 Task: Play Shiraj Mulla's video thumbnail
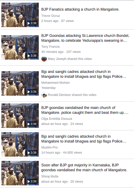[20, 173]
